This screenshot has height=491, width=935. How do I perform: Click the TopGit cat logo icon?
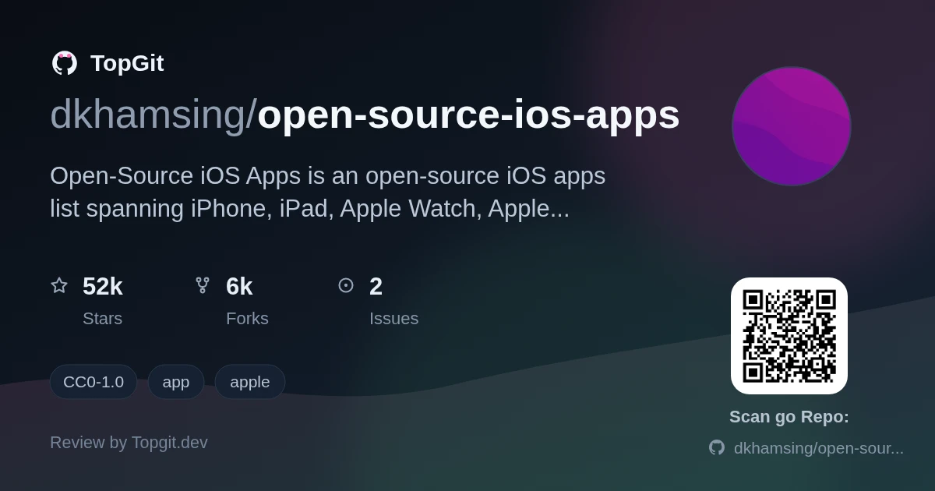65,63
